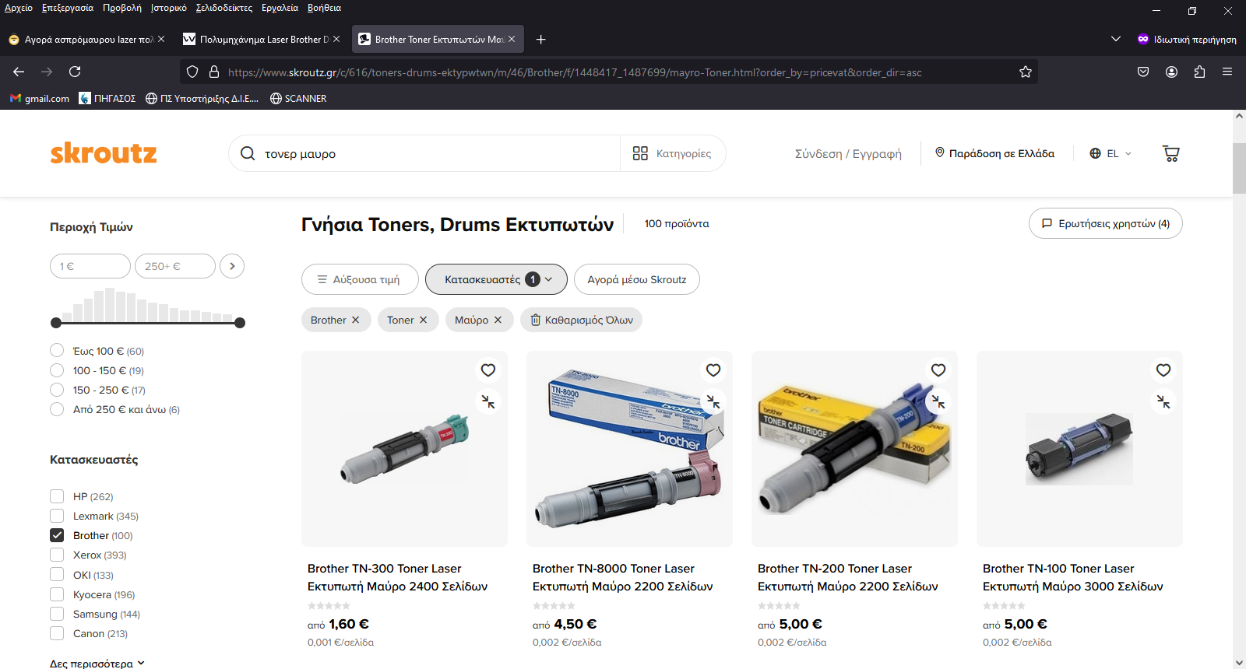Open Brother TN-300 Toner product link
This screenshot has height=669, width=1246.
click(x=397, y=577)
